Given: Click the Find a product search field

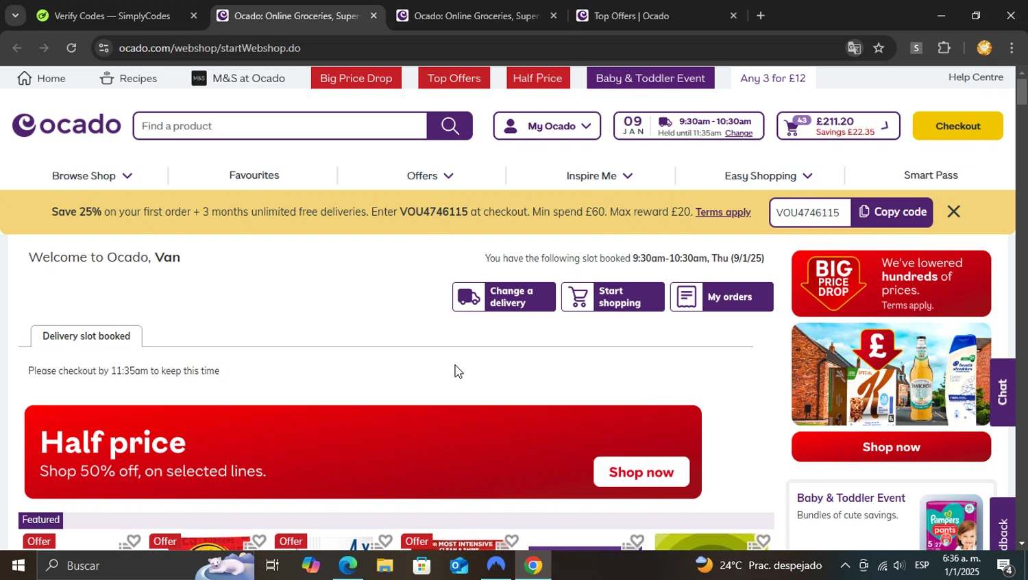Looking at the screenshot, I should 280,126.
